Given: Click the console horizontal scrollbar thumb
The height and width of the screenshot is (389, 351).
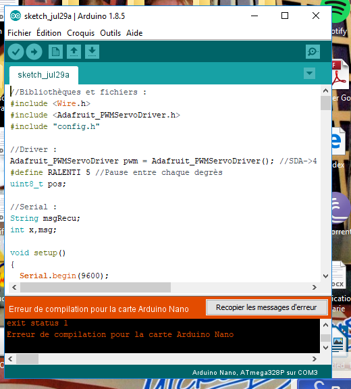Looking at the screenshot, I should 27,359.
